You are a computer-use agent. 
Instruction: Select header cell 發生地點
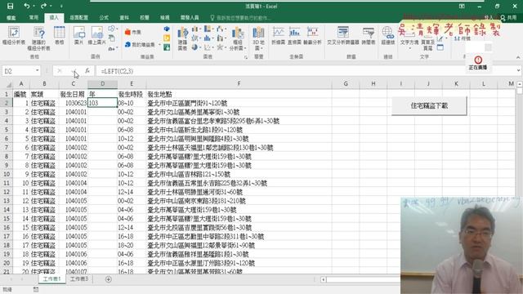tap(239, 95)
